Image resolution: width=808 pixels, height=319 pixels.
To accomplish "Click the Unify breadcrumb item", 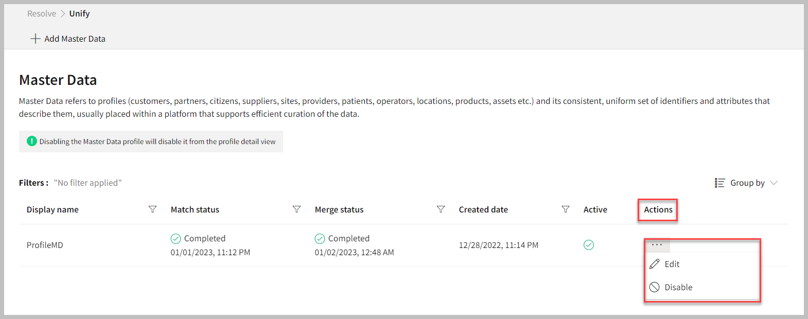I will [x=79, y=14].
